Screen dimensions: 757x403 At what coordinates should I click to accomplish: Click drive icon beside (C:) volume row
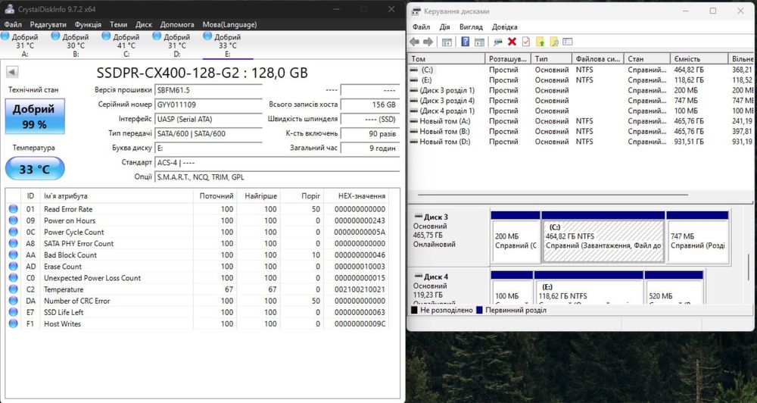[414, 70]
